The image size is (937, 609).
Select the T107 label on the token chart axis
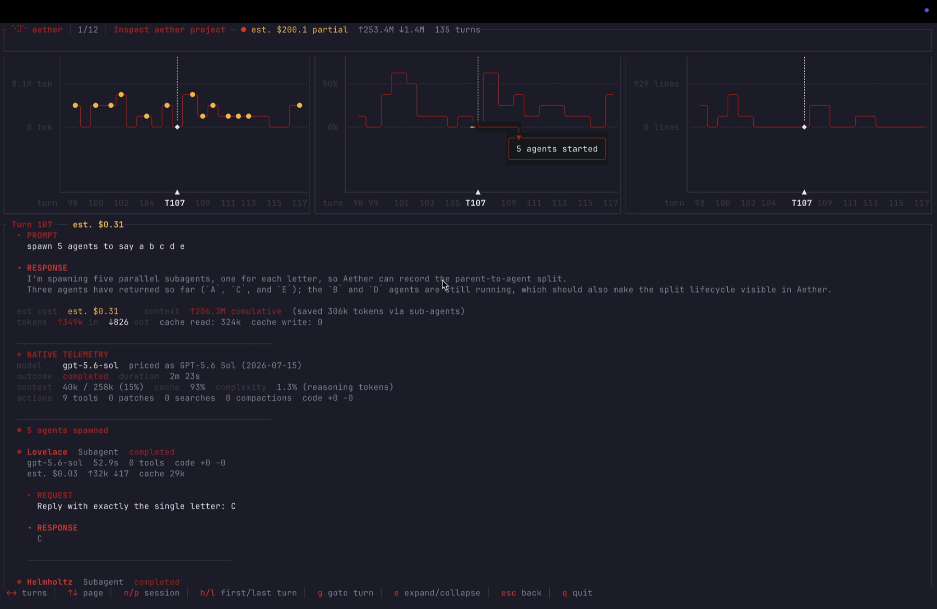point(175,203)
